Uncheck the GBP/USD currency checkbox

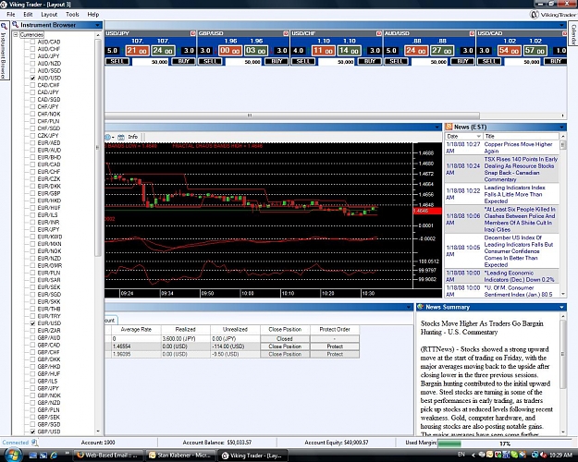[x=32, y=432]
